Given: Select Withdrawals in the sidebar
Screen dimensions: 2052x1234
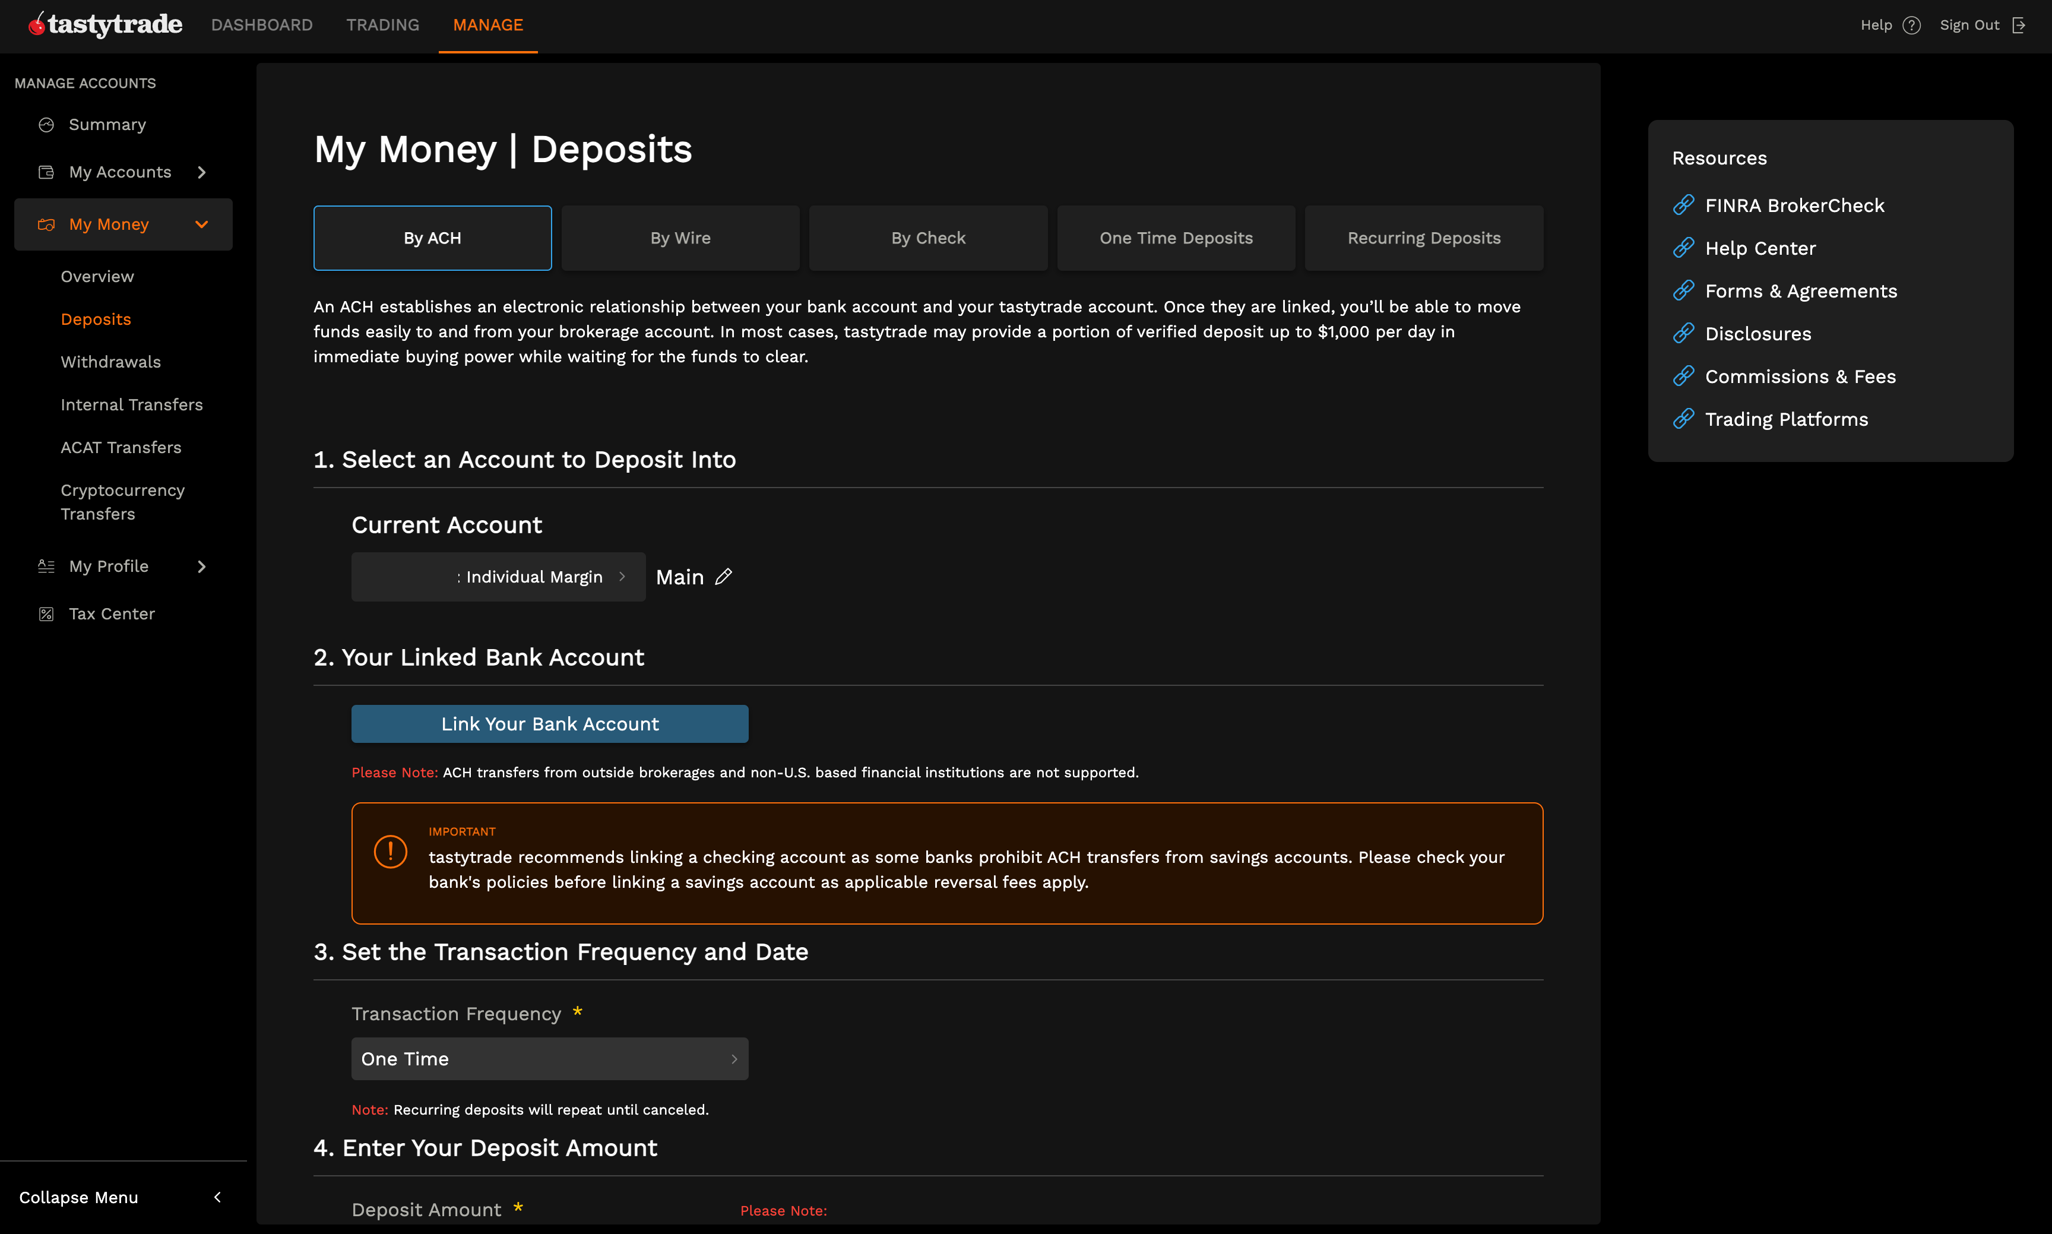Looking at the screenshot, I should pos(110,362).
